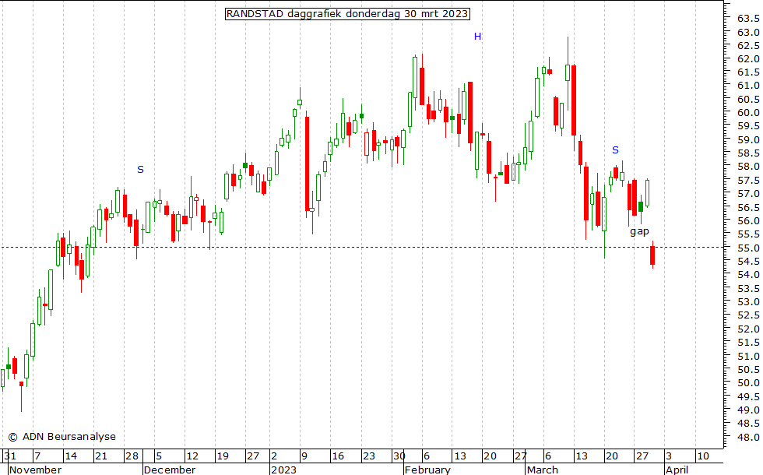
Task: Click the December month label
Action: tap(170, 470)
